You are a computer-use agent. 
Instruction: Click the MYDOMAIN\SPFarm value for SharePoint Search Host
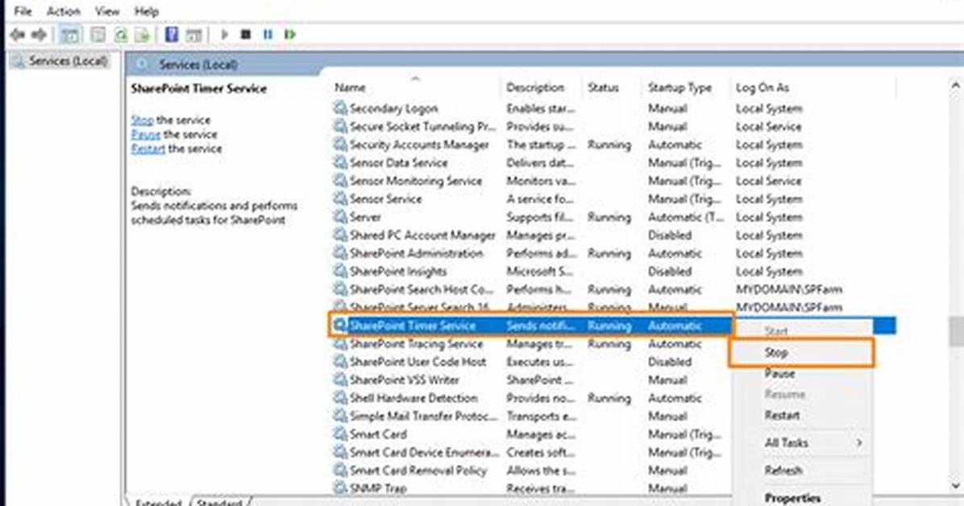coord(789,289)
